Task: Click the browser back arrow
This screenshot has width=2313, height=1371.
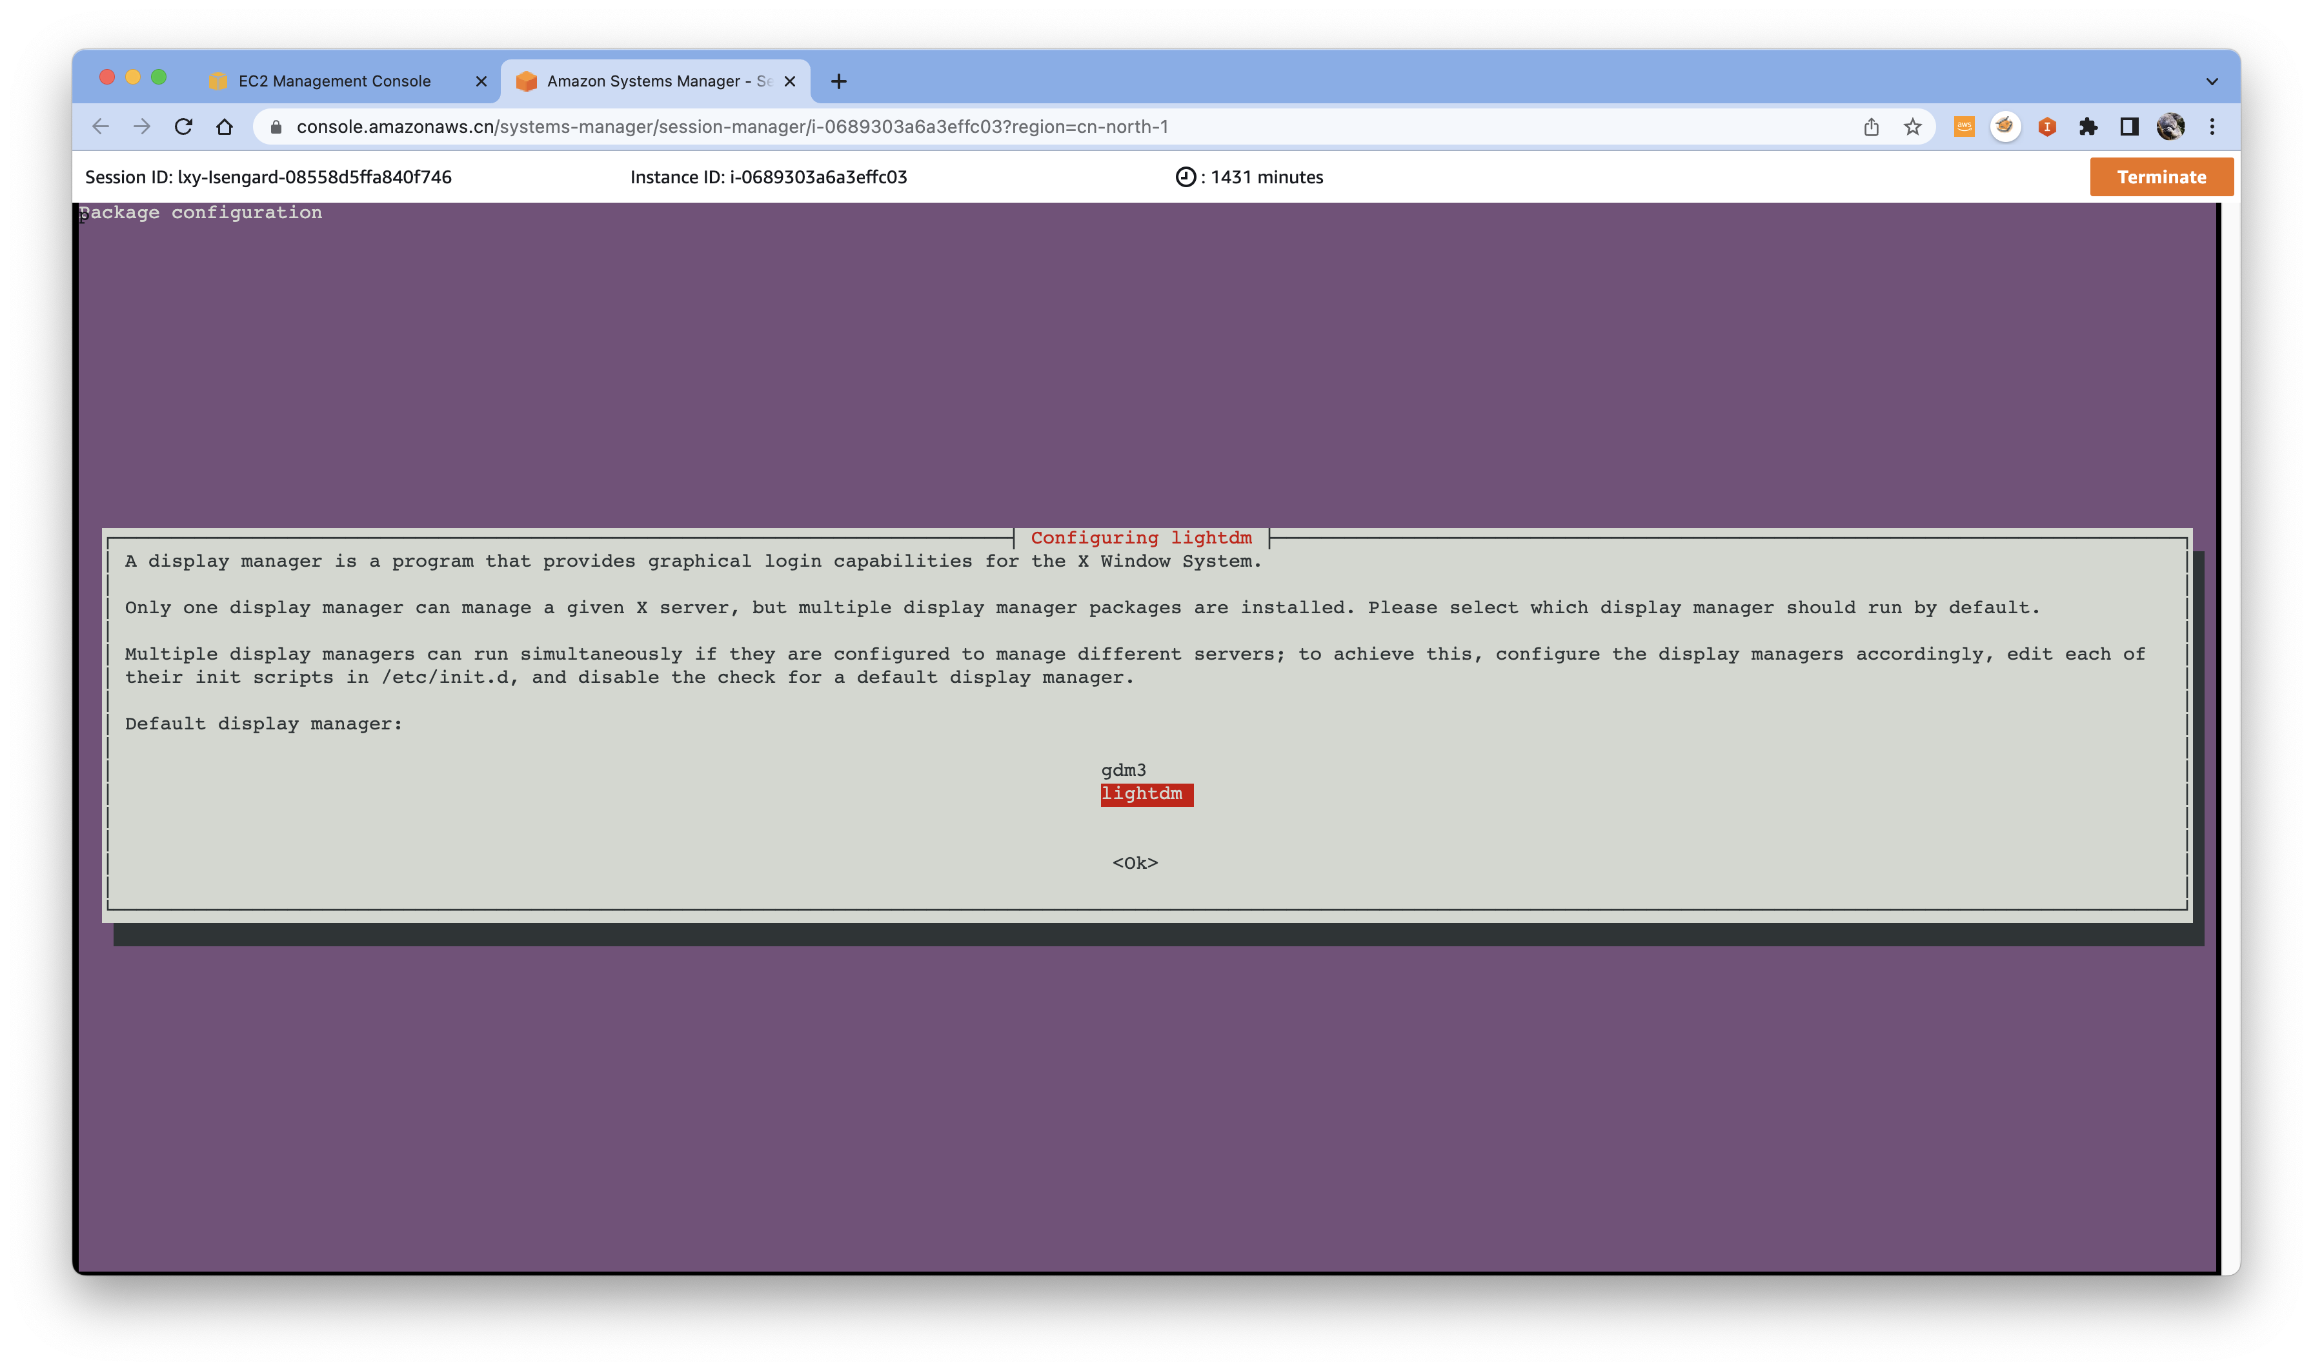Action: (101, 127)
